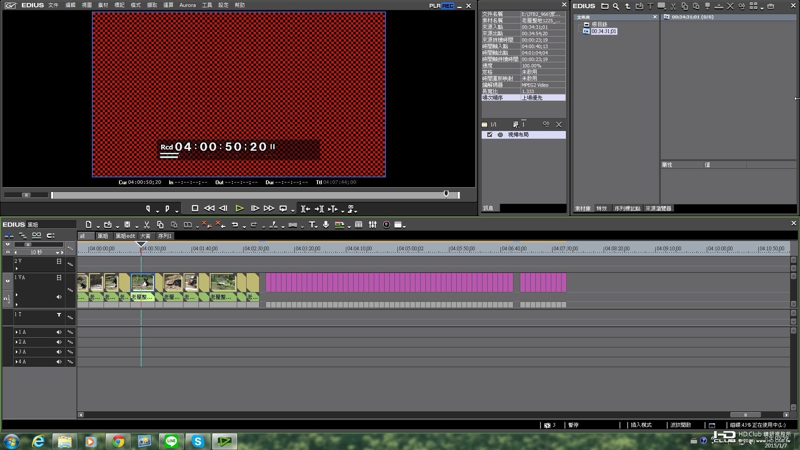
Task: Toggle video visibility on 1 VA track
Action: pos(59,277)
